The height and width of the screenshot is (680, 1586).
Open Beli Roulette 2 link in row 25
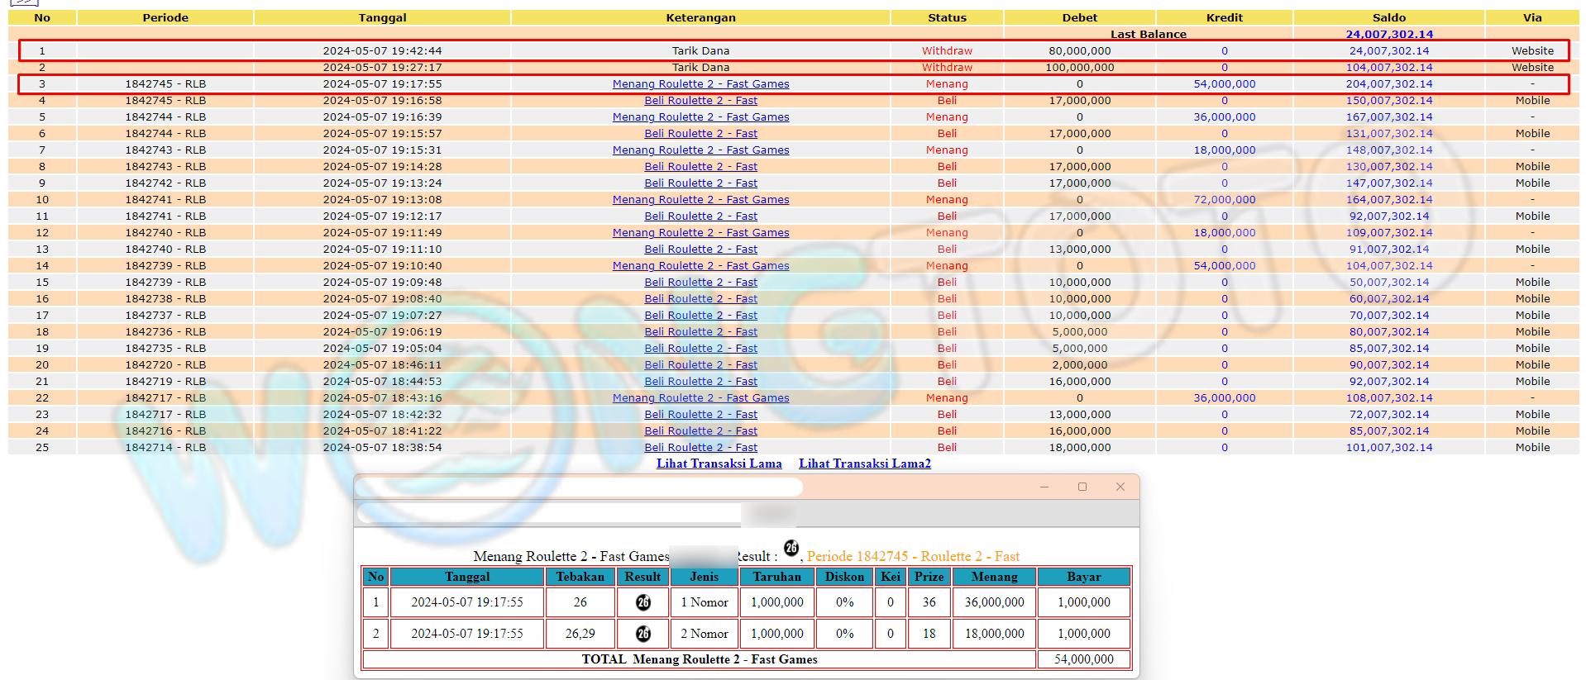coord(700,447)
